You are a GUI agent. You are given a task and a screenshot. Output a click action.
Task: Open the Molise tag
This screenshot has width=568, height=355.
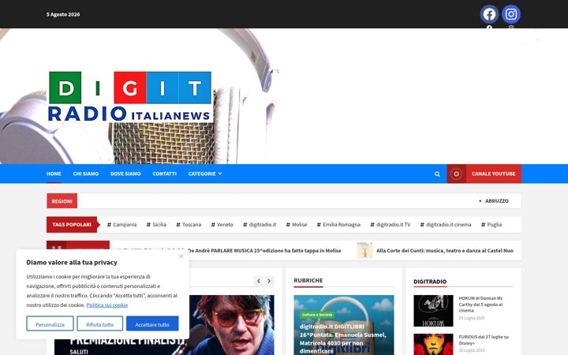297,225
